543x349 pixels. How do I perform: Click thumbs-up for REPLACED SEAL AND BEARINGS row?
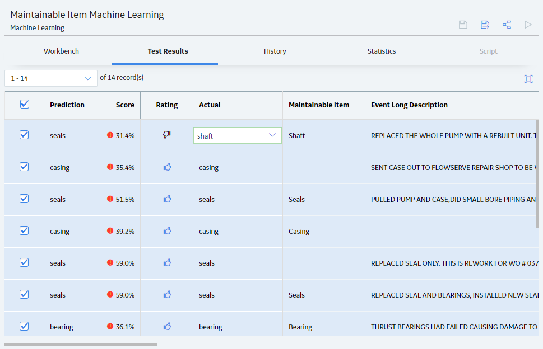click(x=167, y=294)
